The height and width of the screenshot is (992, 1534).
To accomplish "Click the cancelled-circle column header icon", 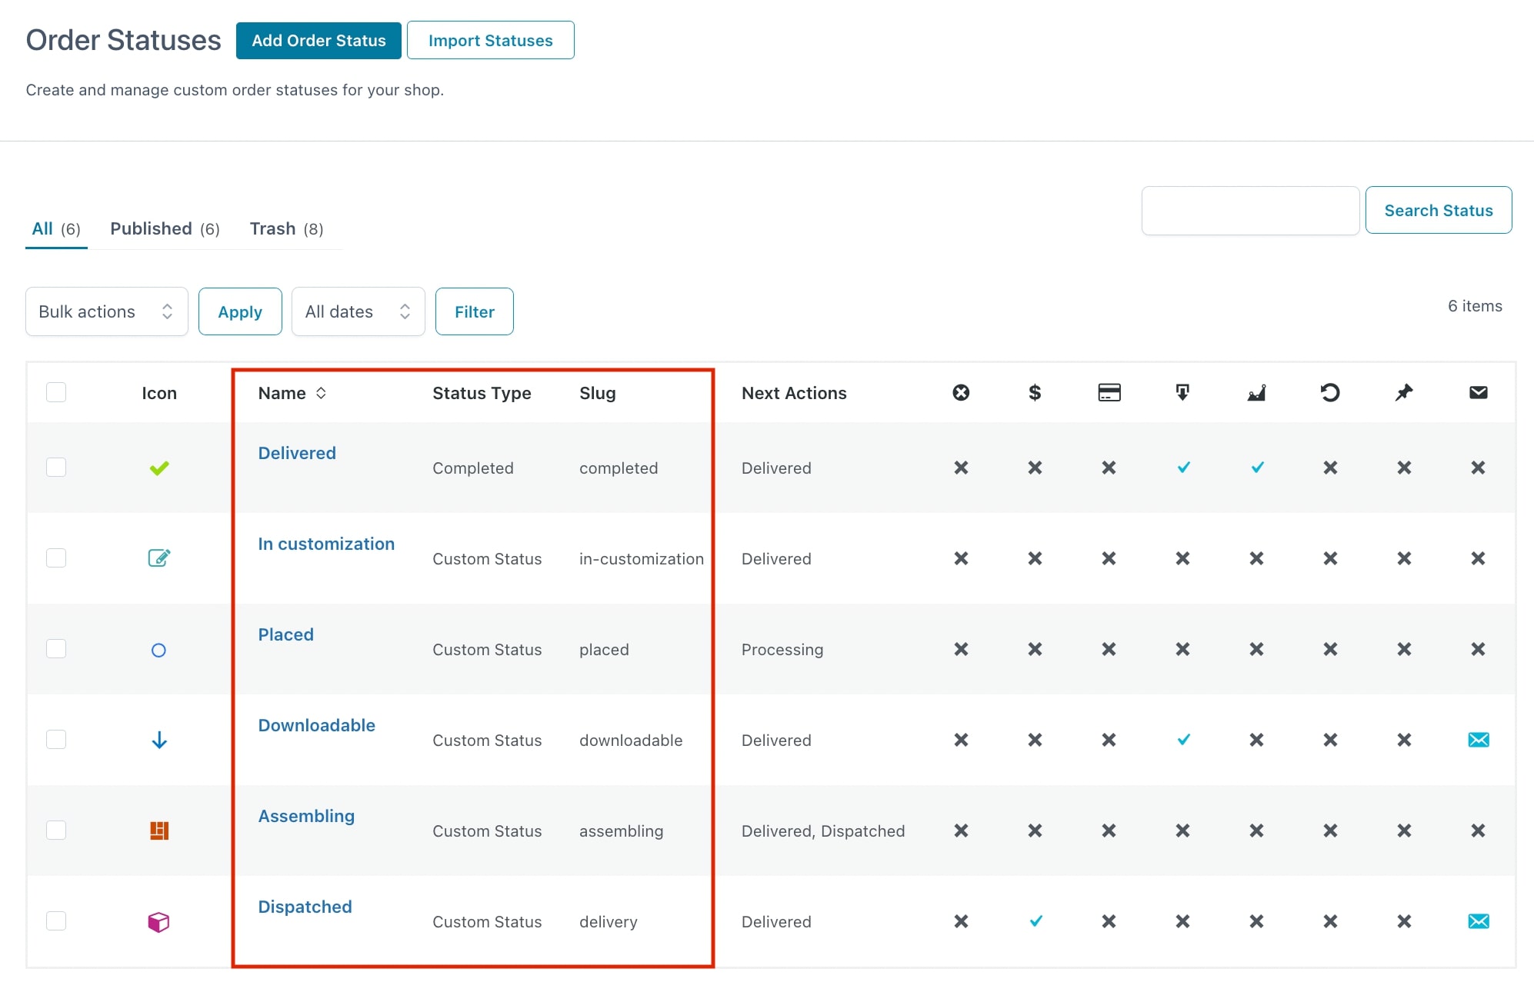I will coord(961,393).
